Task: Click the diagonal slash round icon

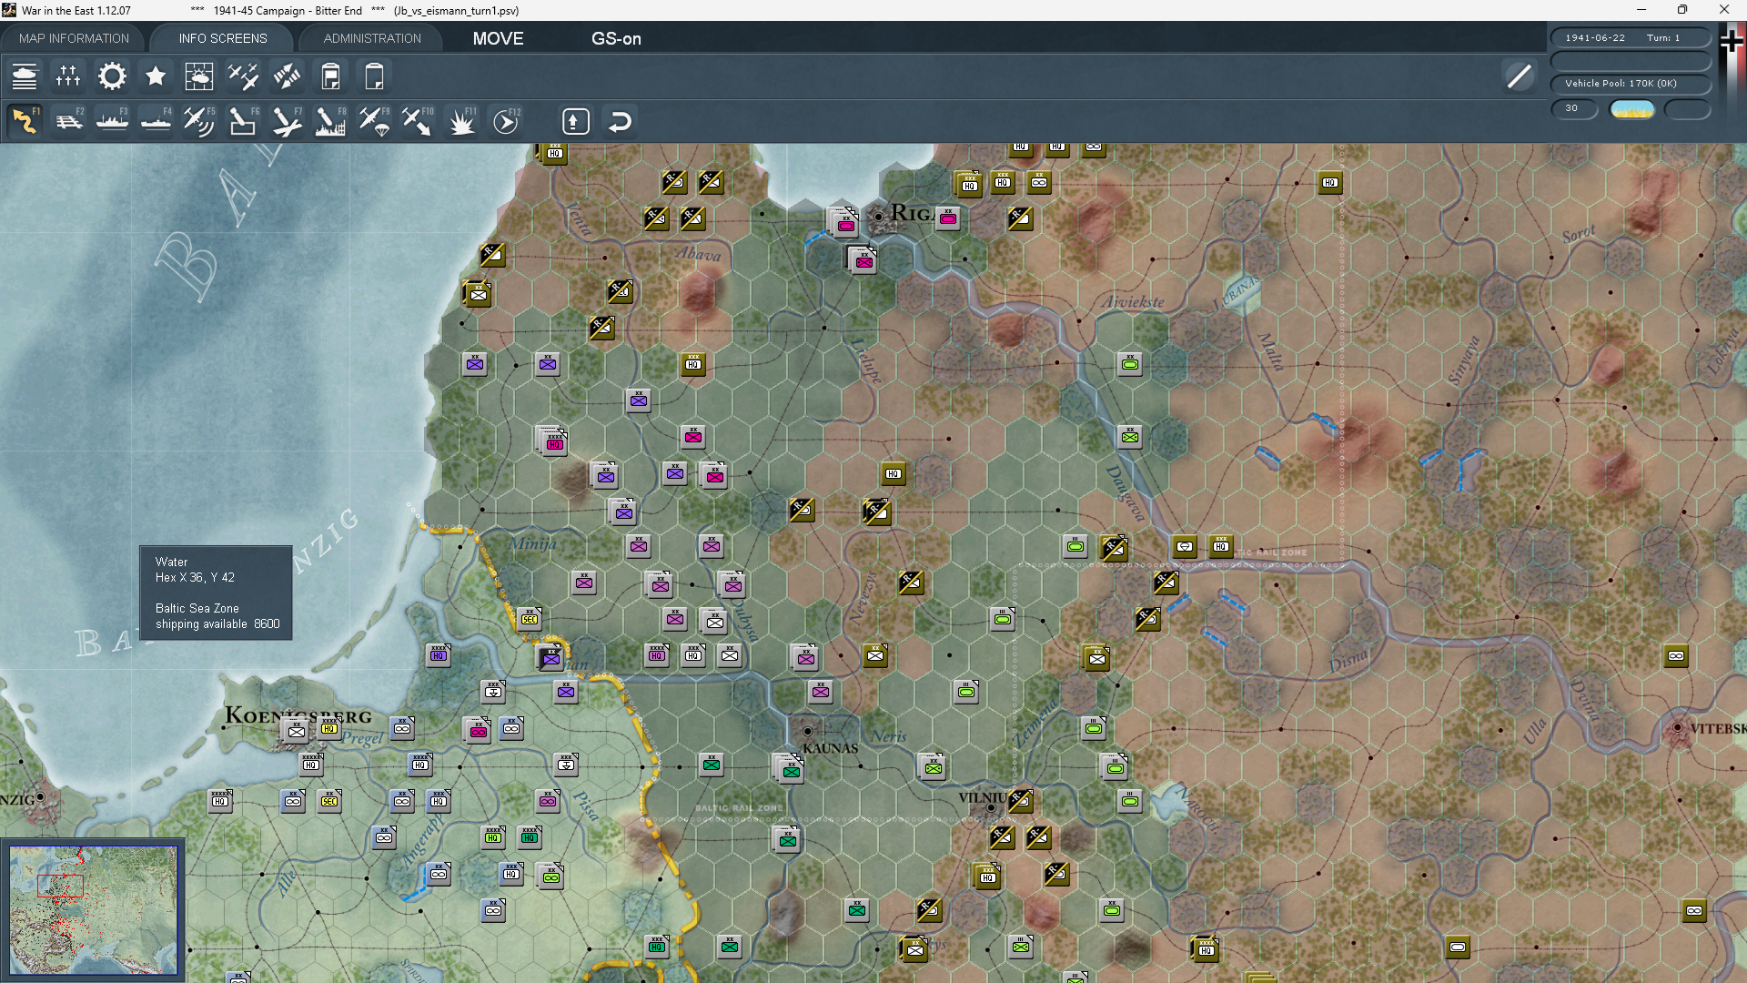Action: point(1519,76)
